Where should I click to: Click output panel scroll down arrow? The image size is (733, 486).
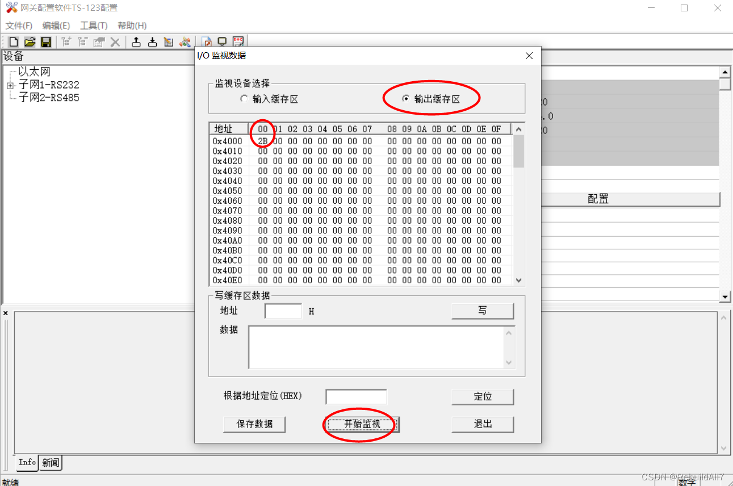click(724, 448)
